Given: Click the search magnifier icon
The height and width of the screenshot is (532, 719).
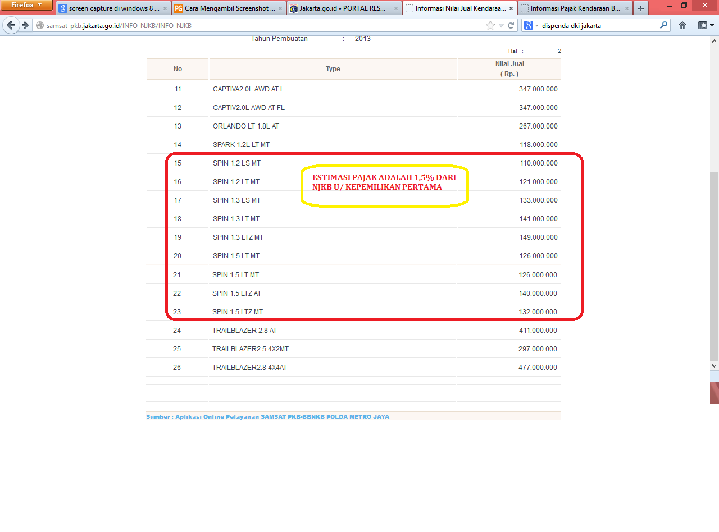Looking at the screenshot, I should click(x=664, y=25).
